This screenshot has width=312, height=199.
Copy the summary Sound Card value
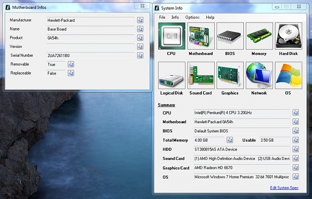296,158
